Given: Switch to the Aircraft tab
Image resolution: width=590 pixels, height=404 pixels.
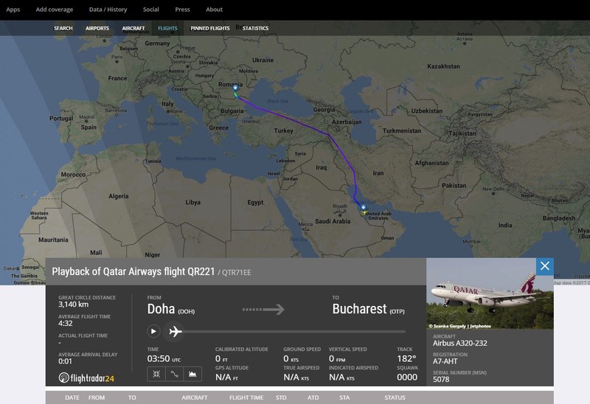Looking at the screenshot, I should 133,28.
